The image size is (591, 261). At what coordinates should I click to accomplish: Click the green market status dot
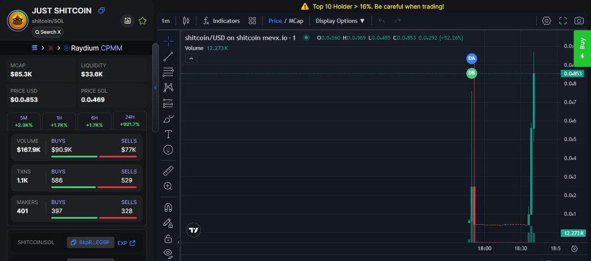point(306,37)
